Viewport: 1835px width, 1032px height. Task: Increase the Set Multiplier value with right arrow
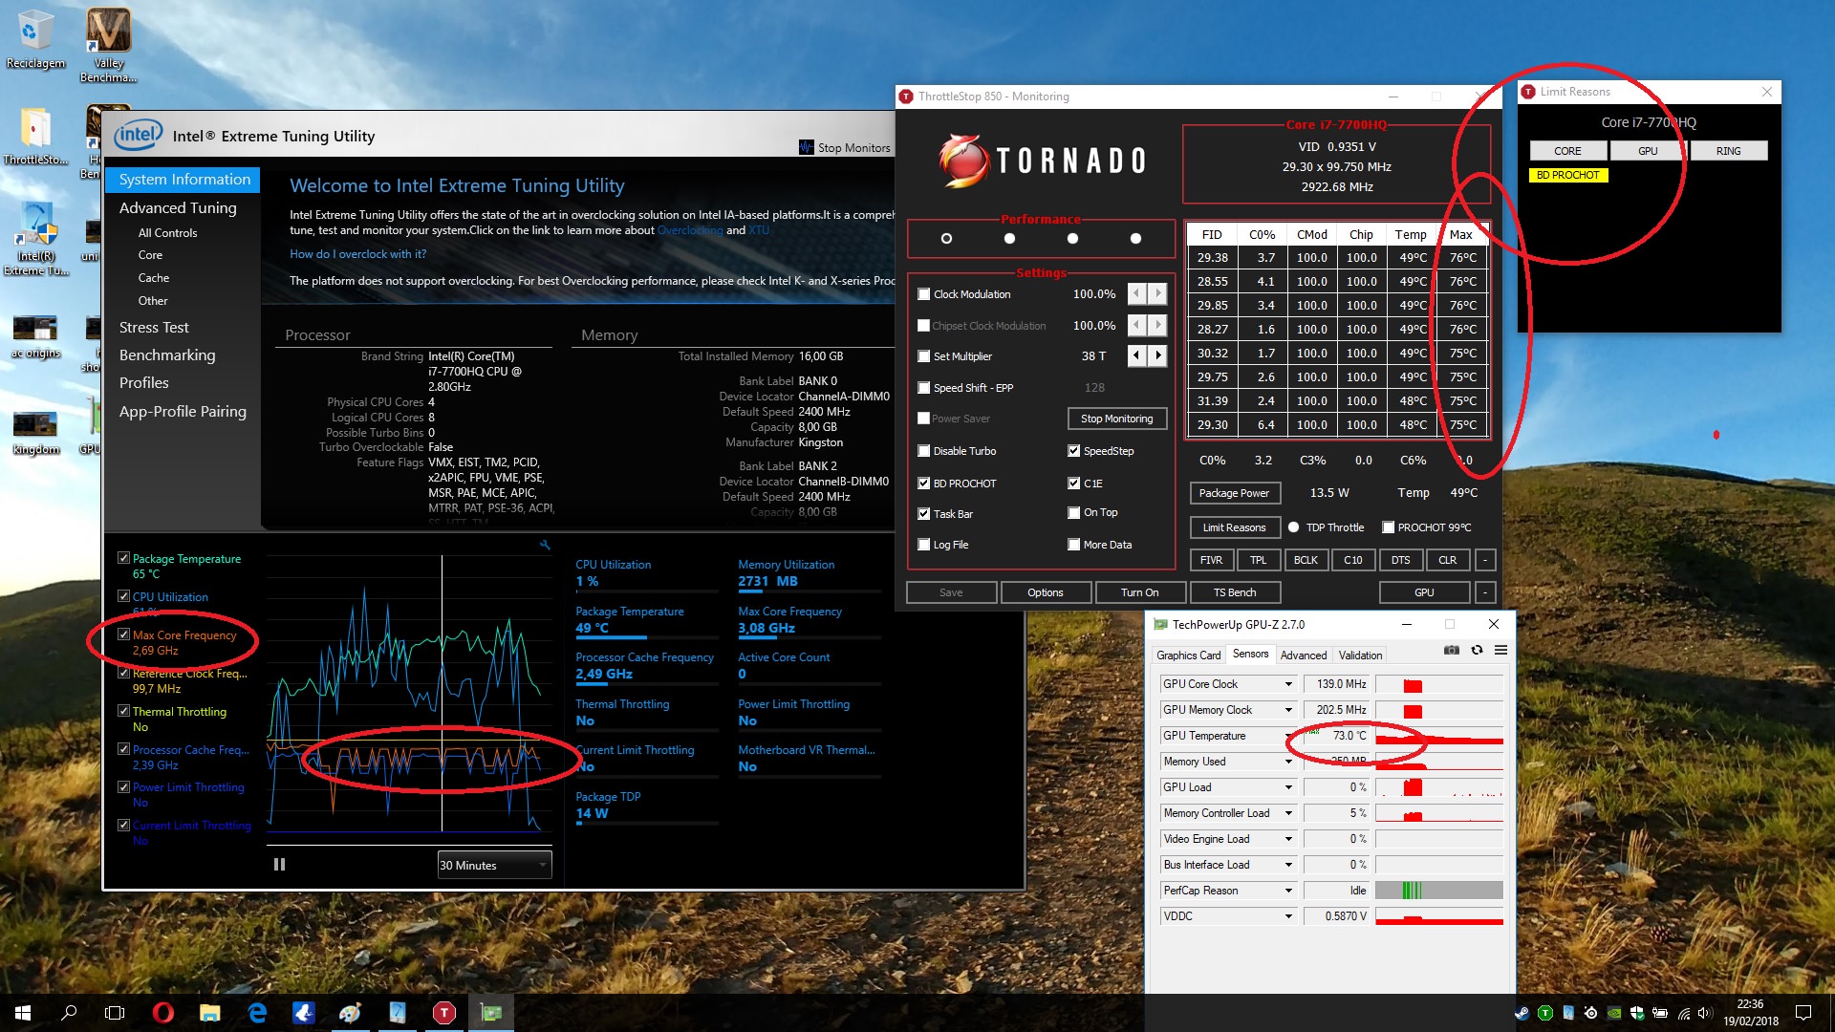[1157, 355]
